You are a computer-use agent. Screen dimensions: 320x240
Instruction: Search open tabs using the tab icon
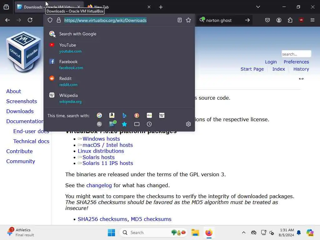pos(137,124)
